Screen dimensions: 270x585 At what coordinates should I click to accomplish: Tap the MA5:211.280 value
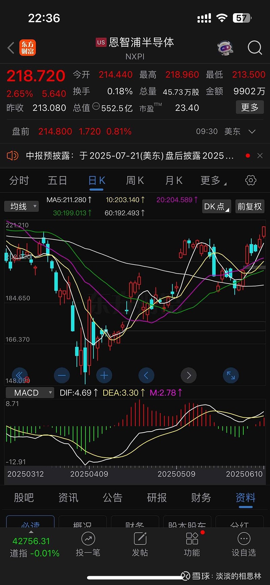point(69,200)
